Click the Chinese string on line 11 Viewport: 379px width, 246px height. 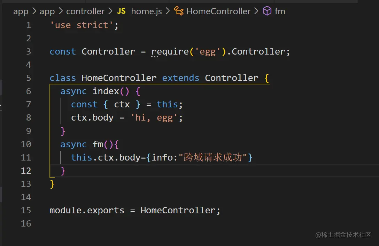213,157
